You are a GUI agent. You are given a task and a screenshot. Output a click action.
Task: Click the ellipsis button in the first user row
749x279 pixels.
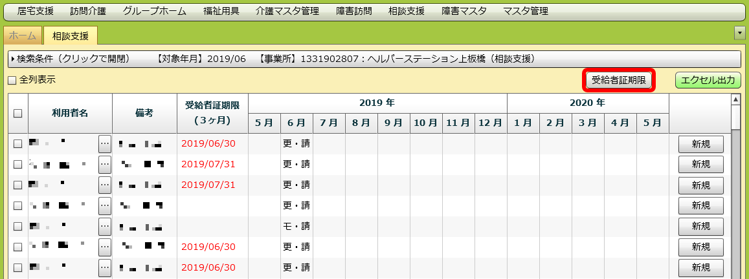click(105, 144)
